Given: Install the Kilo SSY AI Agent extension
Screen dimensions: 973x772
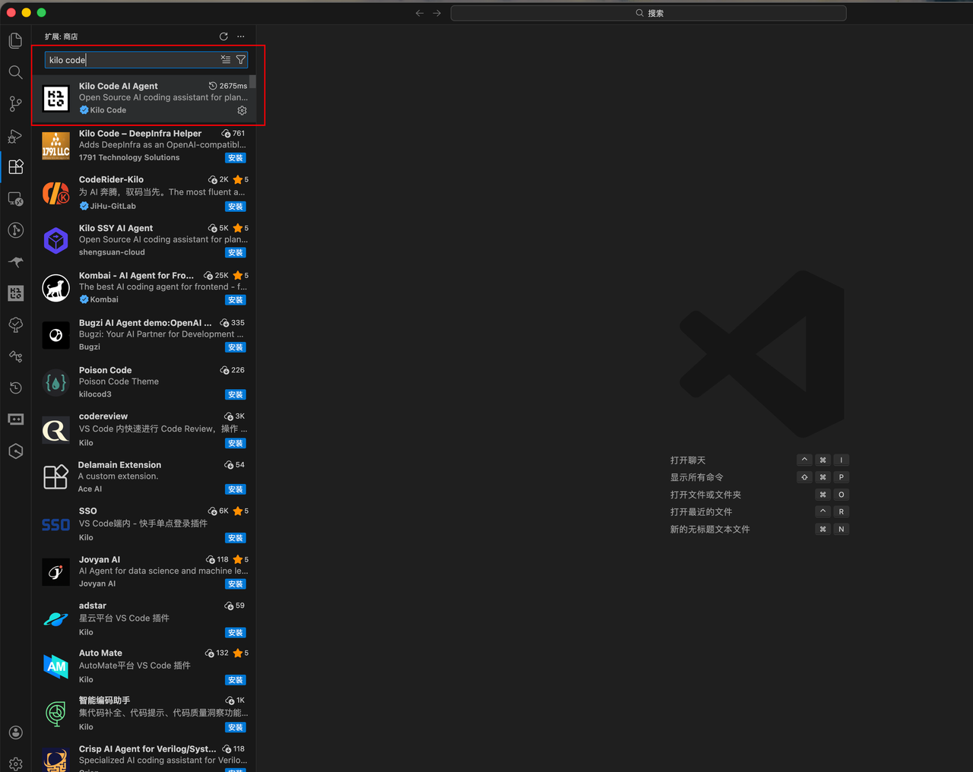Looking at the screenshot, I should click(236, 253).
